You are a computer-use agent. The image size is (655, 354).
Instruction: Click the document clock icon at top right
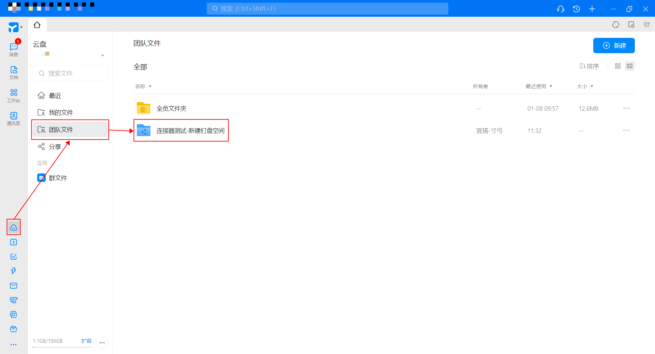click(x=631, y=25)
